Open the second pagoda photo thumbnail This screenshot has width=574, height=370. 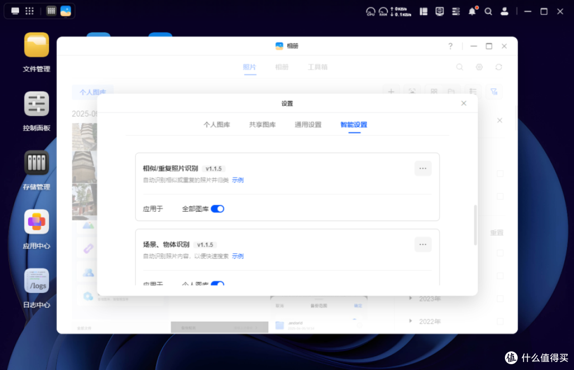(85, 167)
